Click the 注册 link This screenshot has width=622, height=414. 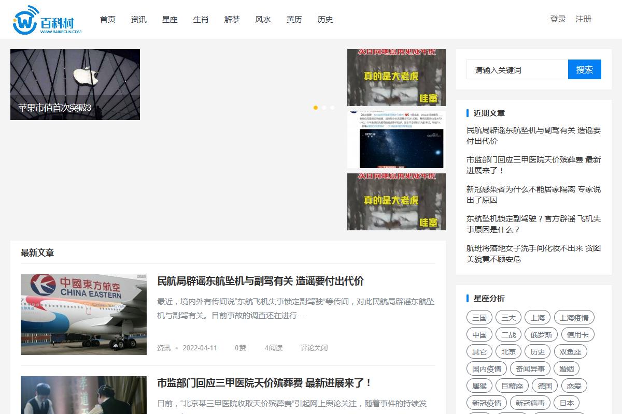584,19
